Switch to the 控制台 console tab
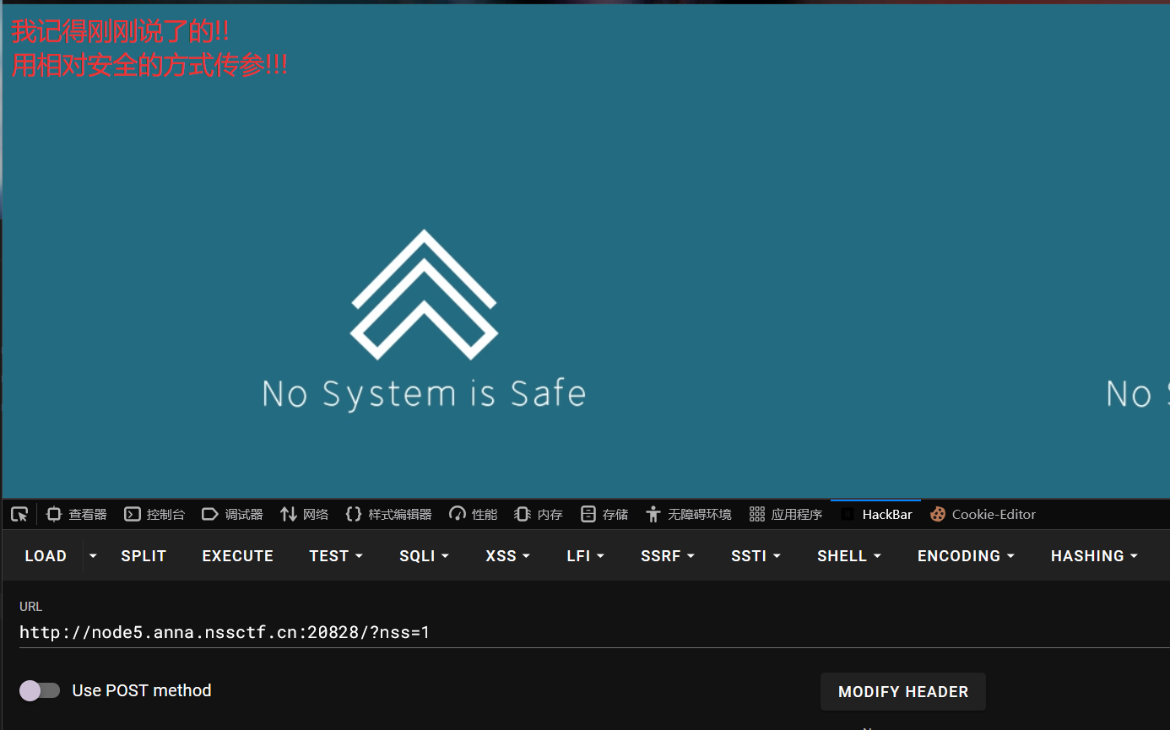The height and width of the screenshot is (730, 1170). pos(154,514)
